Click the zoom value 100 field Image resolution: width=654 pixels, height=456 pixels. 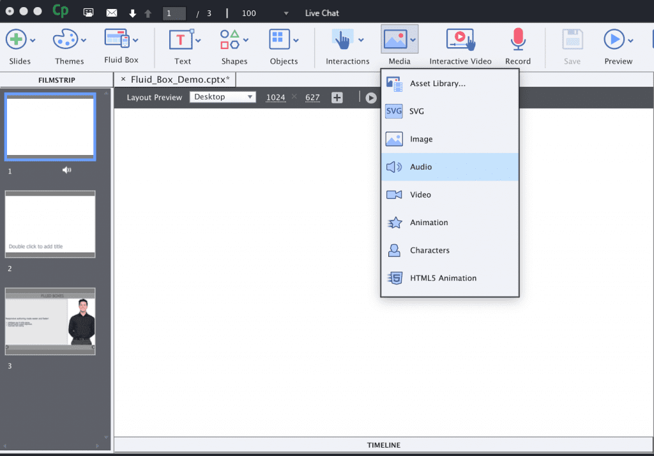(x=249, y=13)
